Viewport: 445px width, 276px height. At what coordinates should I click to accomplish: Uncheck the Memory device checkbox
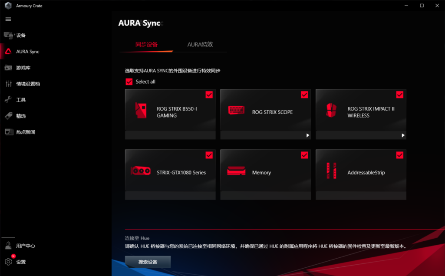(x=304, y=155)
